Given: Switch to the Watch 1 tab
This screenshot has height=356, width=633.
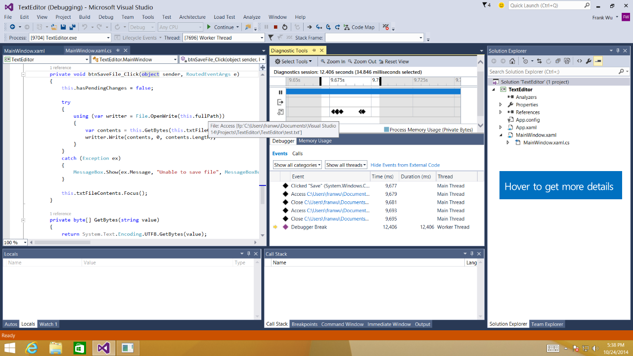Looking at the screenshot, I should (48, 324).
